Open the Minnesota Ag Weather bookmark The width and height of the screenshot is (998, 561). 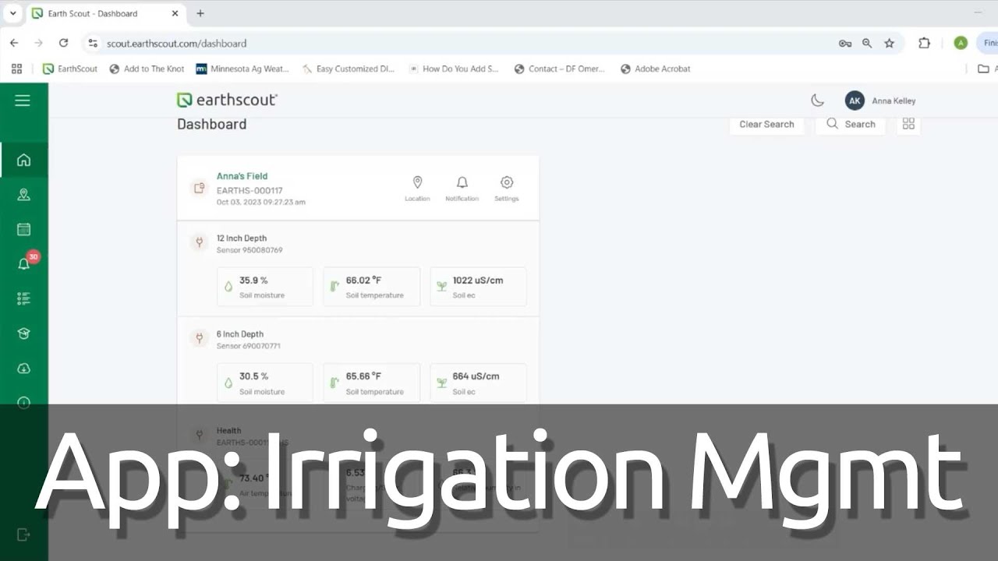[242, 69]
